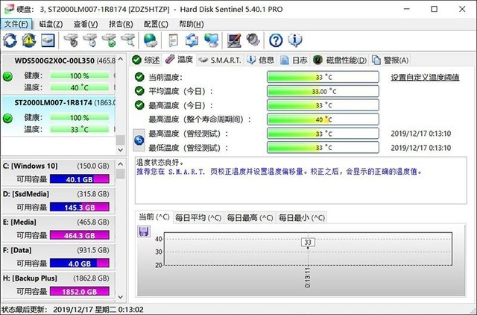Open the 信息 information tab
477x315 pixels.
click(x=260, y=60)
